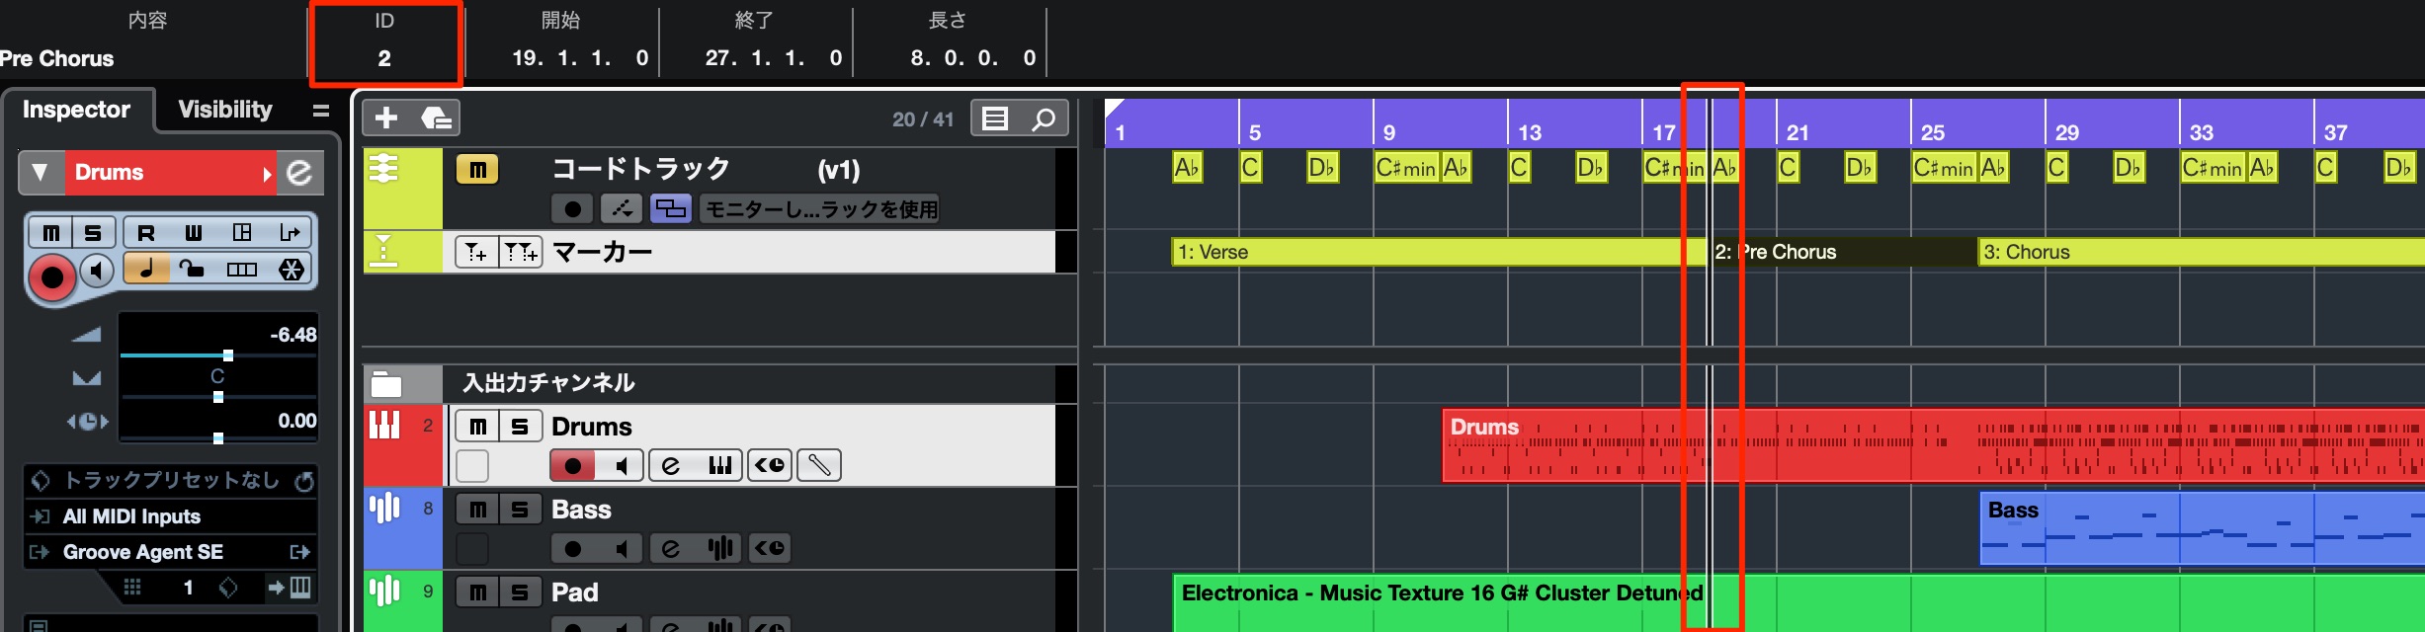Adjust the Drums track delay slider
The width and height of the screenshot is (2425, 632).
point(218,437)
